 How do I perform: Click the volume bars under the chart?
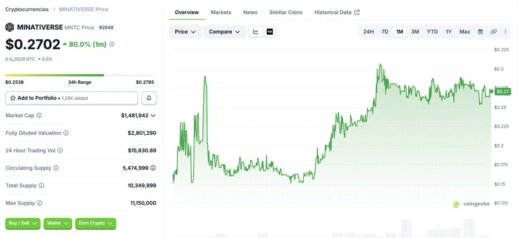tap(332, 228)
